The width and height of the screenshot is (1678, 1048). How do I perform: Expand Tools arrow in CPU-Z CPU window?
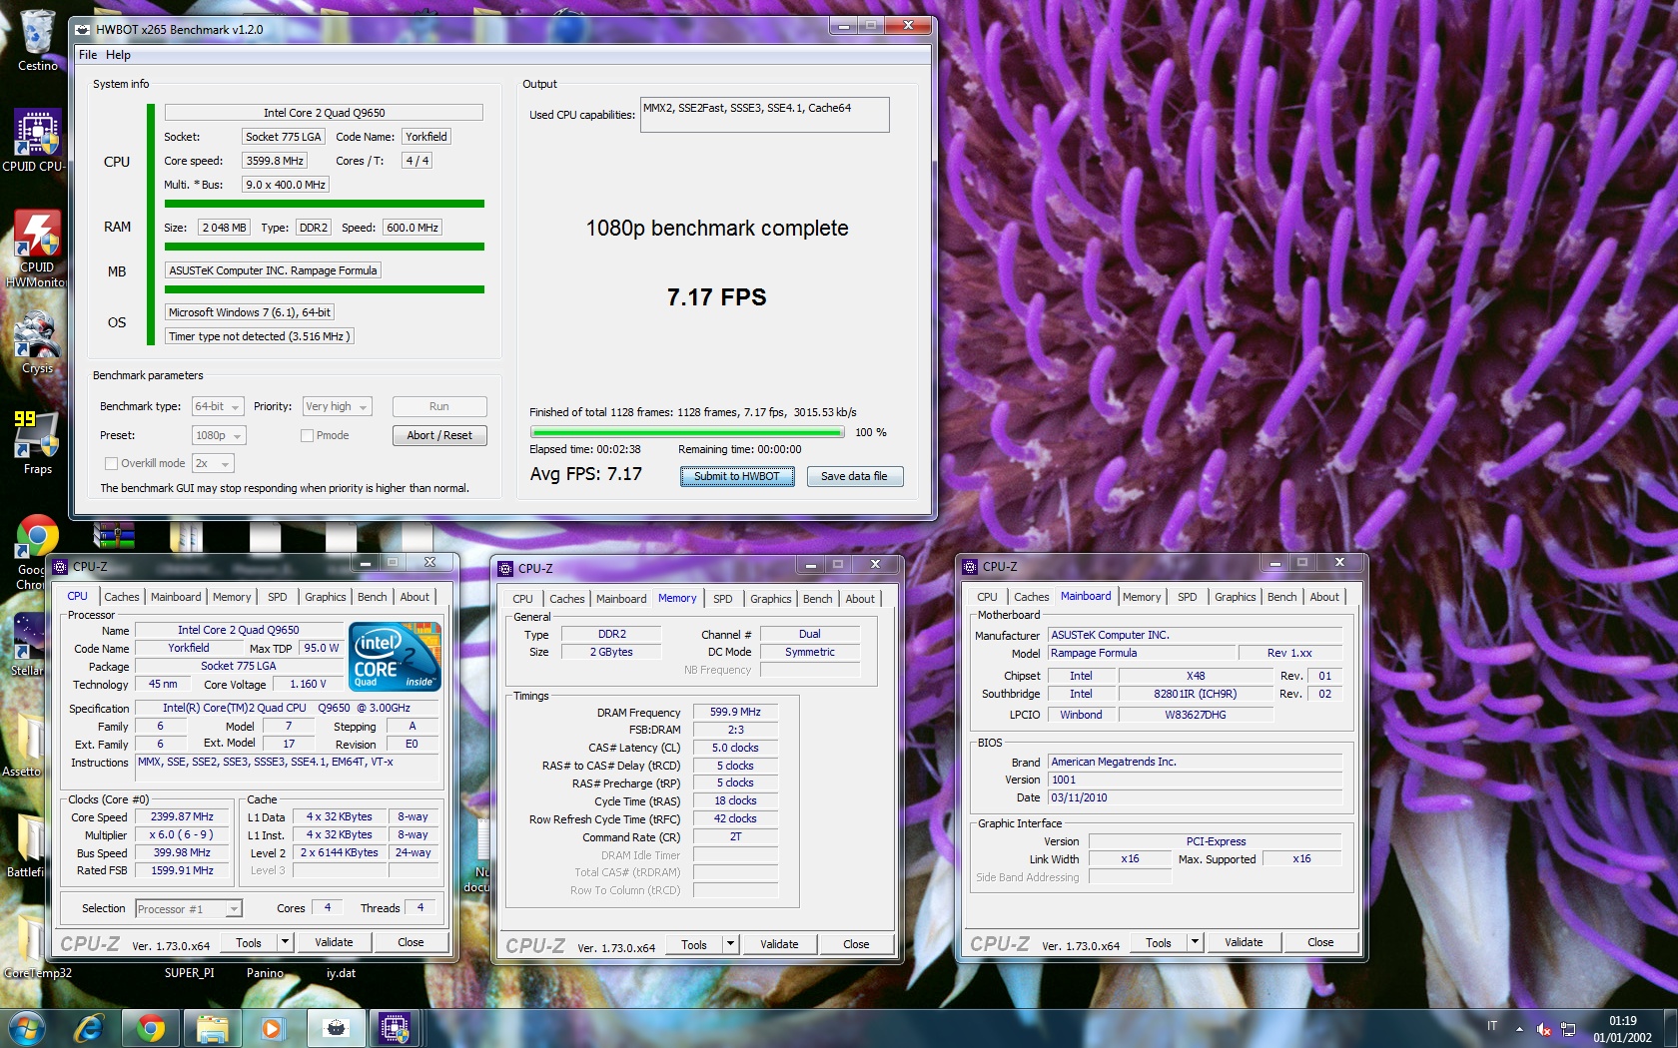click(285, 942)
